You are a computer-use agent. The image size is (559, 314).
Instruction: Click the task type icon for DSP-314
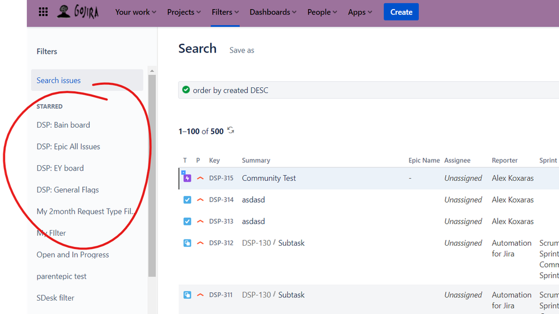click(187, 200)
